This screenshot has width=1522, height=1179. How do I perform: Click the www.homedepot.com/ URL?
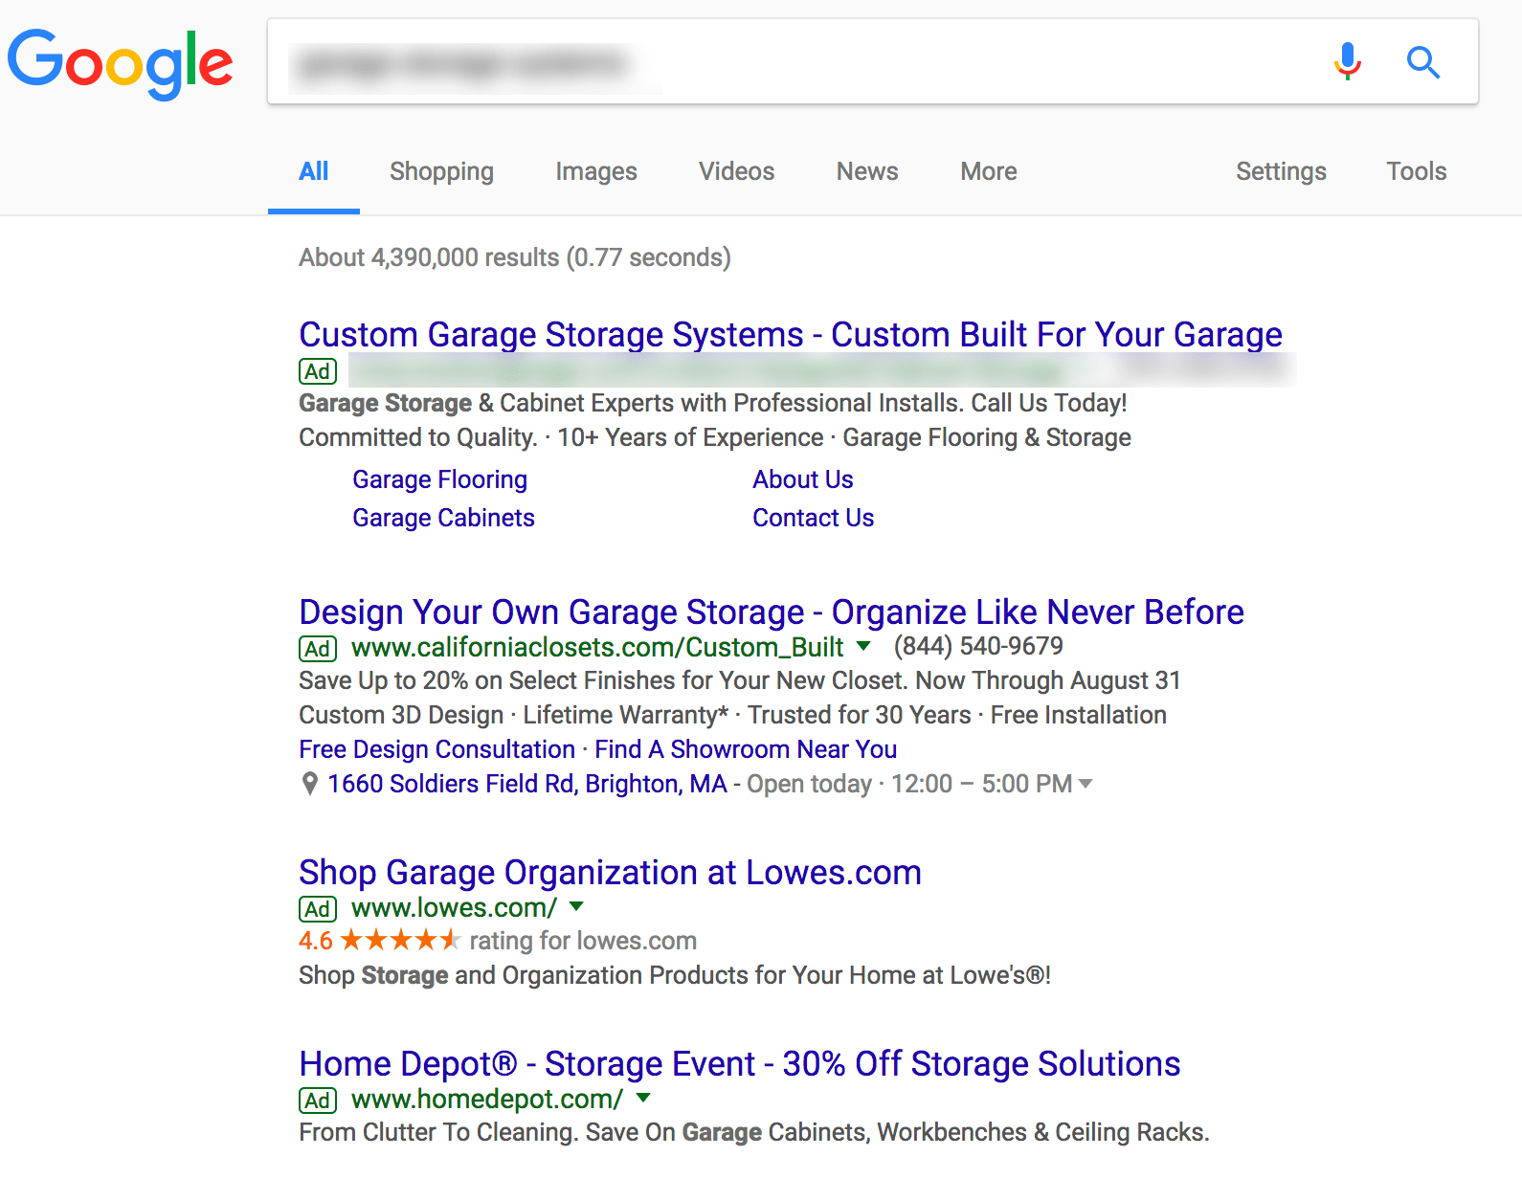coord(487,1099)
